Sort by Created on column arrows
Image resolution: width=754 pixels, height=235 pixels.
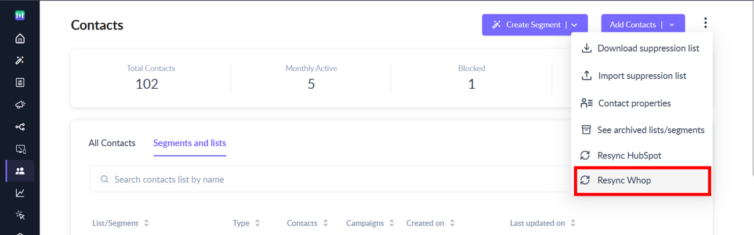click(x=452, y=223)
